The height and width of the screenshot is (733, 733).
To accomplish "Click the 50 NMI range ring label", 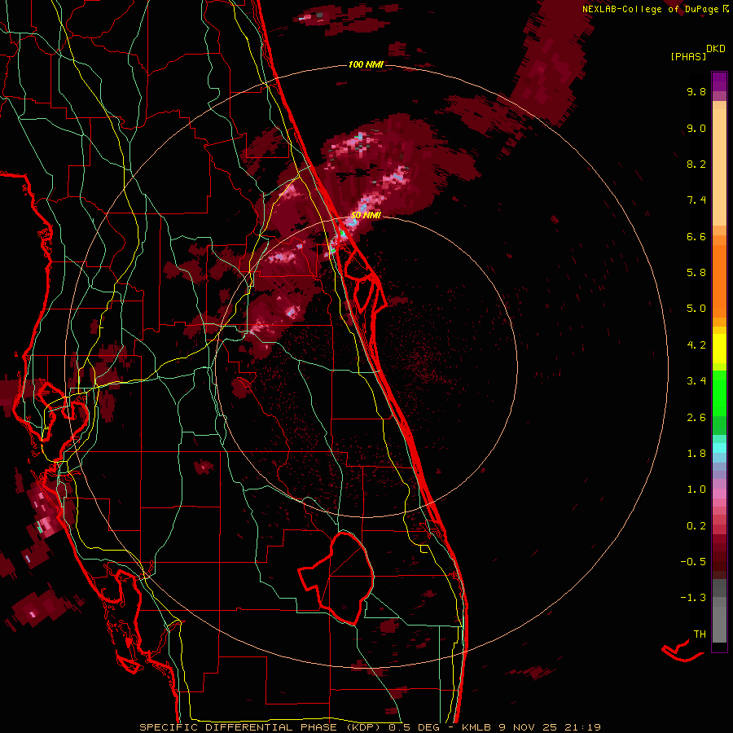I will (x=366, y=215).
